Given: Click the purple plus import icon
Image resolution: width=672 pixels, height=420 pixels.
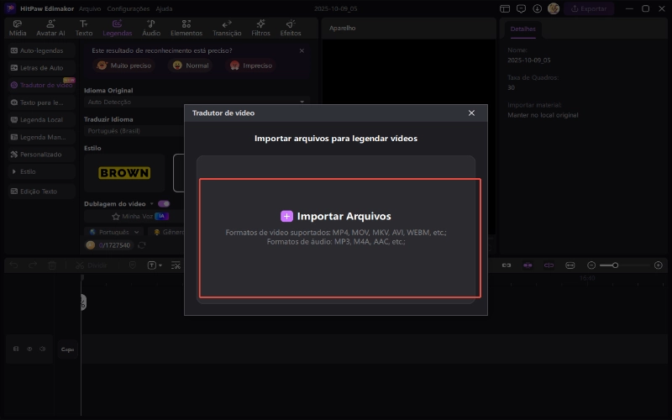Looking at the screenshot, I should 286,216.
